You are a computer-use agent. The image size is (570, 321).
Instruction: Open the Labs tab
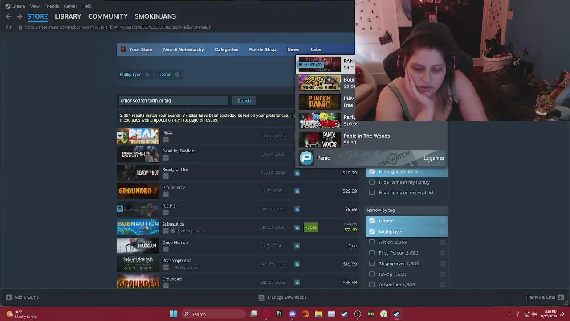point(316,49)
